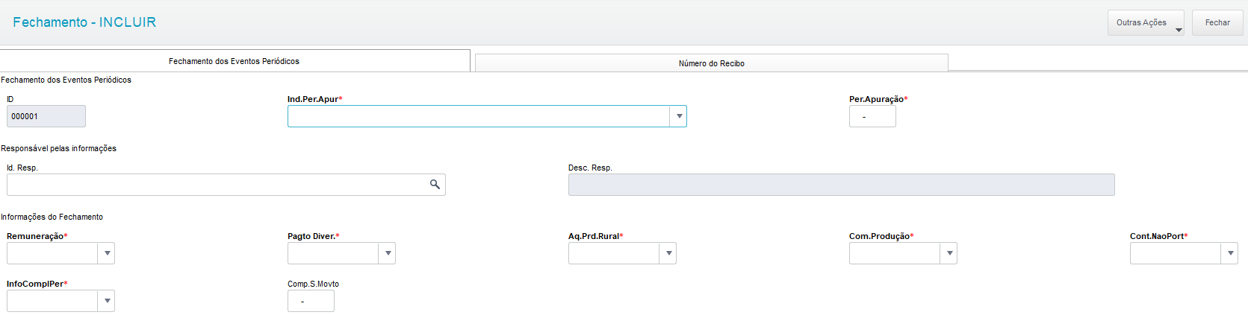The image size is (1248, 315).
Task: Expand the Pagto Diver. dropdown
Action: [388, 253]
